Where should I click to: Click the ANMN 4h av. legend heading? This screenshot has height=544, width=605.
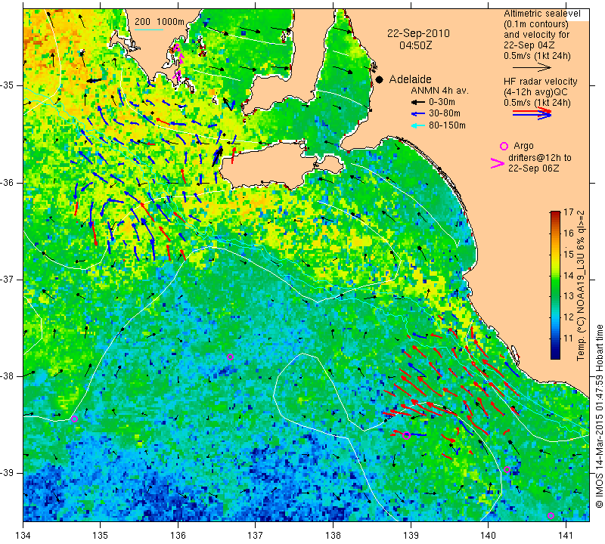(439, 91)
